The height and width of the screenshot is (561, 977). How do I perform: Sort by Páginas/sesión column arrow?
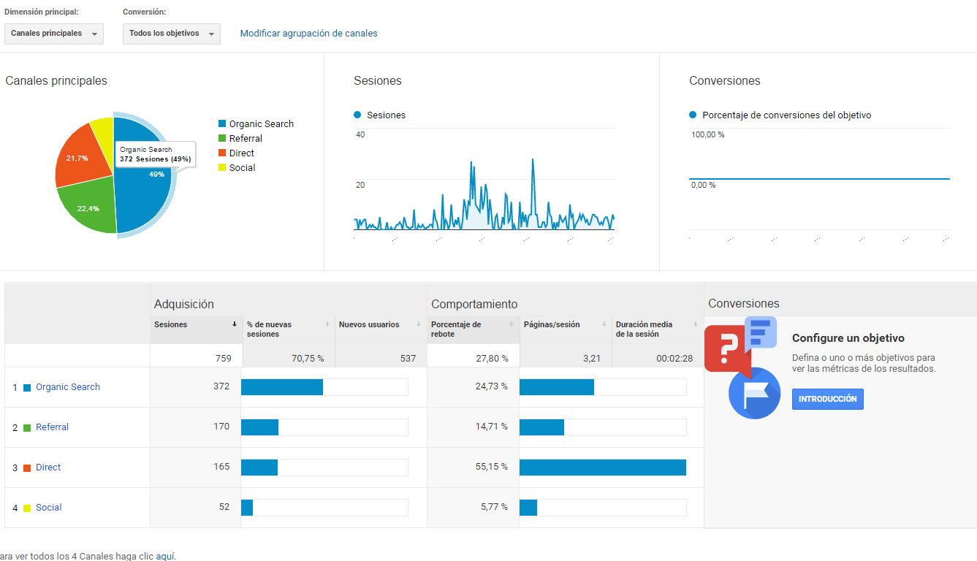604,324
